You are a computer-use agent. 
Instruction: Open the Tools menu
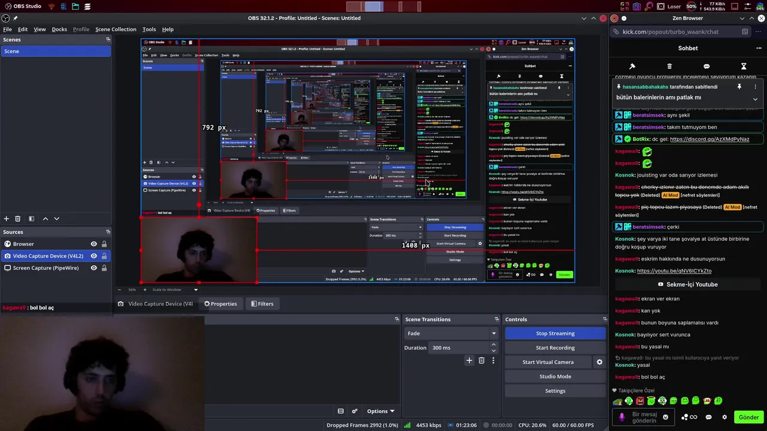[x=149, y=29]
